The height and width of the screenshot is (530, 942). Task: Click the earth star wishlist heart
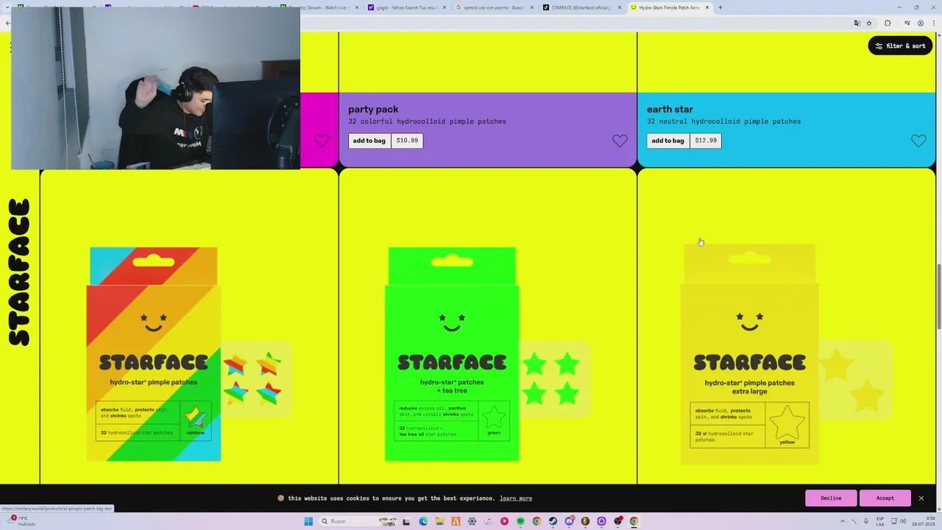[918, 141]
